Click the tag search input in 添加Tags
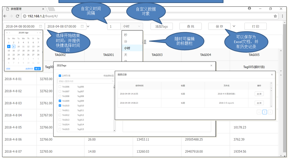 (x=86, y=81)
